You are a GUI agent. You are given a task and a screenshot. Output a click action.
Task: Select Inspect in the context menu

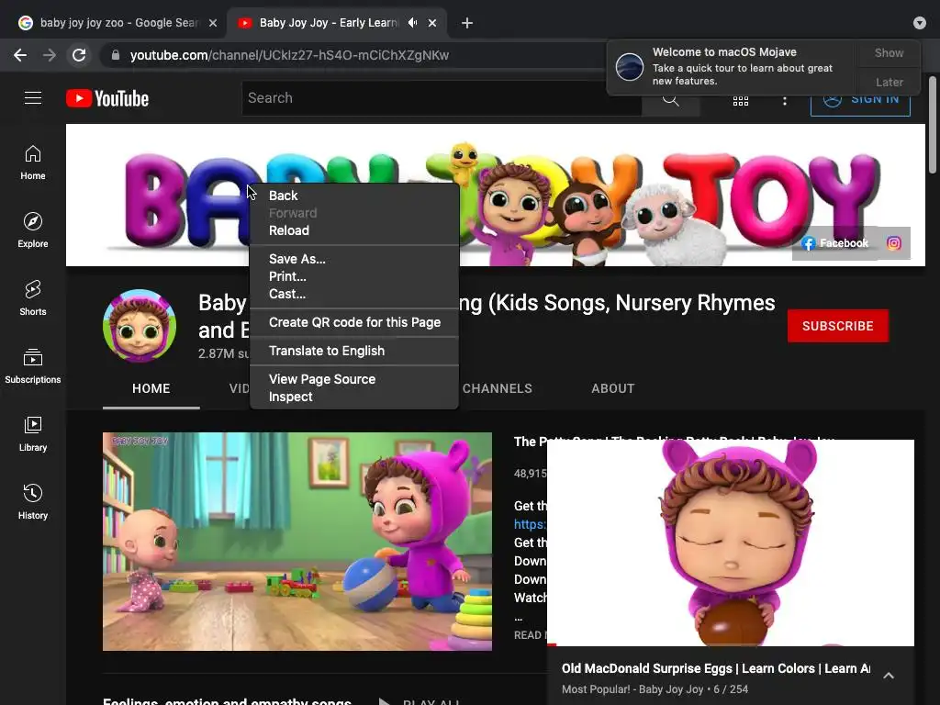354,397
